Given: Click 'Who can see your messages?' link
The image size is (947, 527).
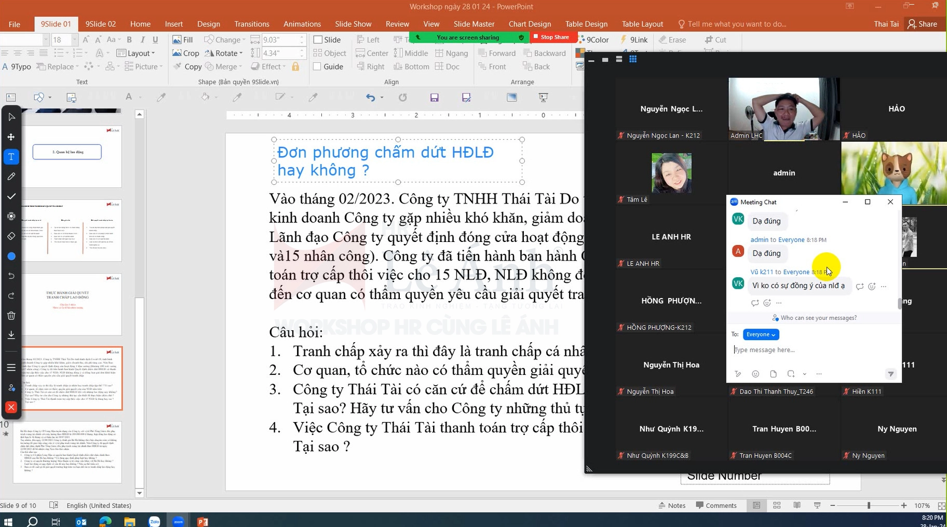Looking at the screenshot, I should [818, 318].
